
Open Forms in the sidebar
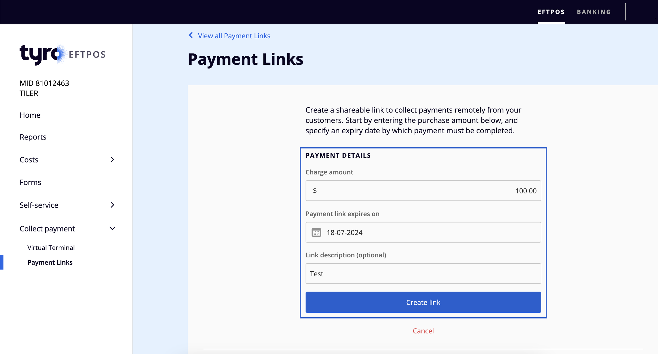point(30,182)
